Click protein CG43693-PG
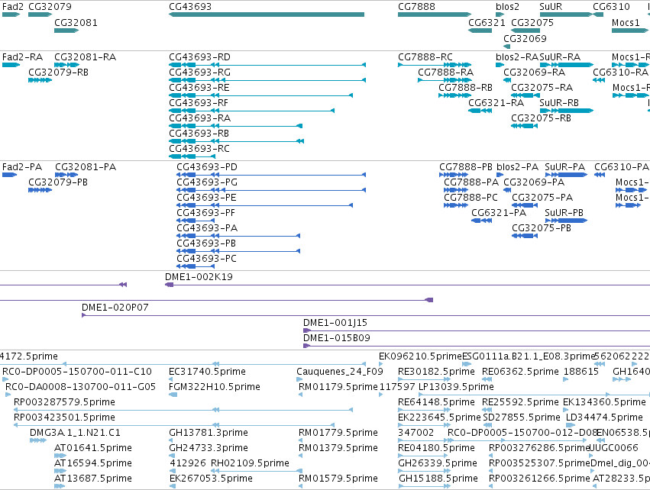This screenshot has width=650, height=490. [x=271, y=190]
